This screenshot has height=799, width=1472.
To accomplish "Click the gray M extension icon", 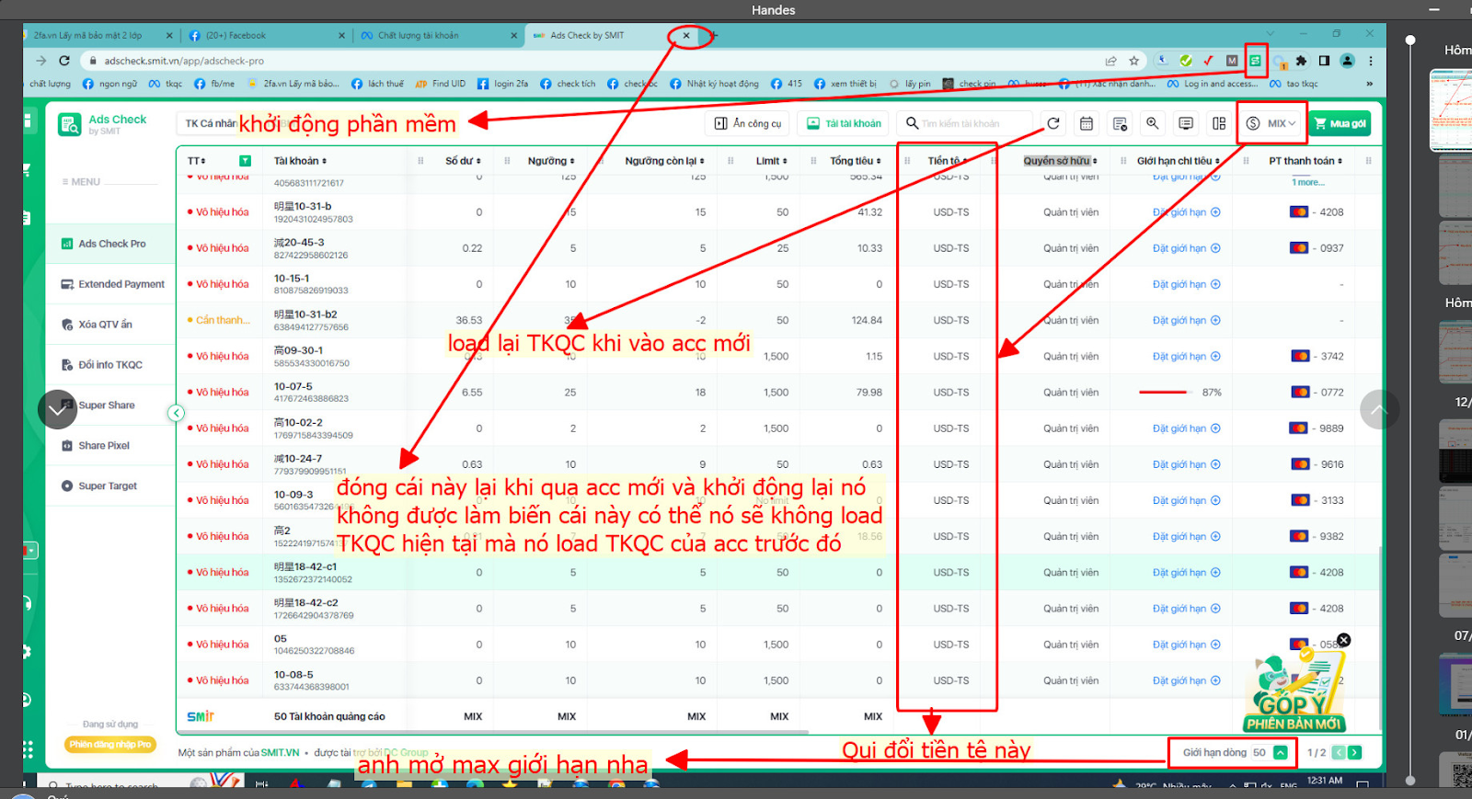I will (x=1232, y=61).
